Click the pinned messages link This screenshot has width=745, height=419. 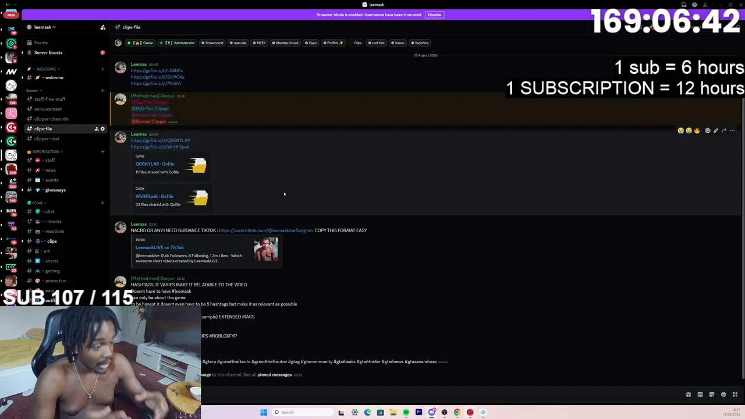[274, 375]
